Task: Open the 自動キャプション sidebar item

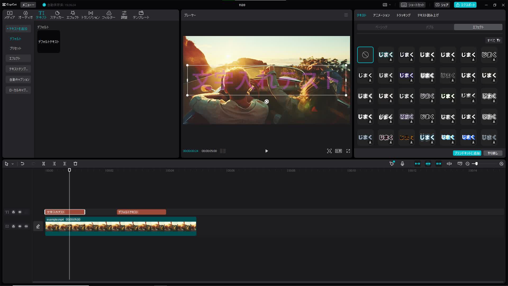Action: tap(18, 79)
